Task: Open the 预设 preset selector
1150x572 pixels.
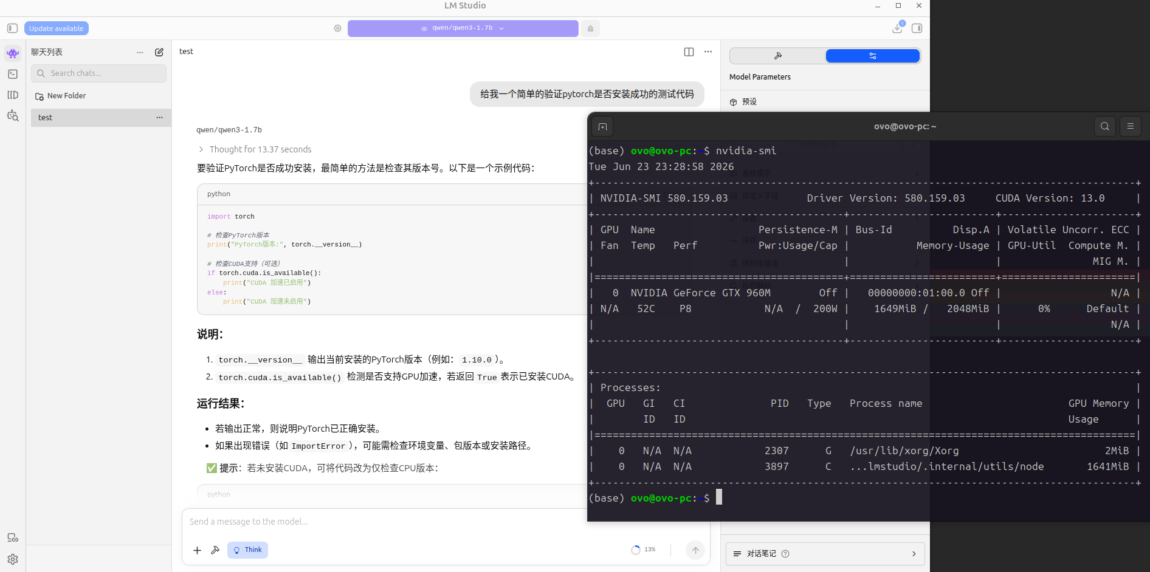Action: [825, 102]
